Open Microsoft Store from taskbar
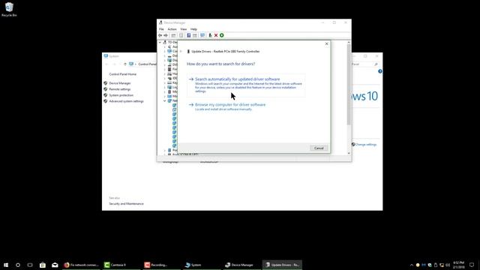 (43, 265)
